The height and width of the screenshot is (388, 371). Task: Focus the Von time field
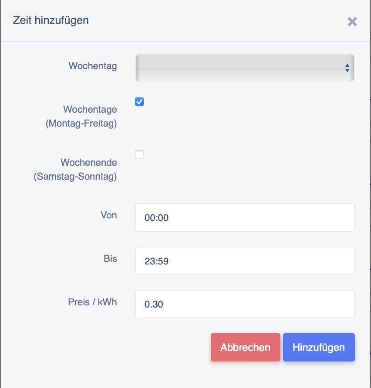(x=244, y=217)
